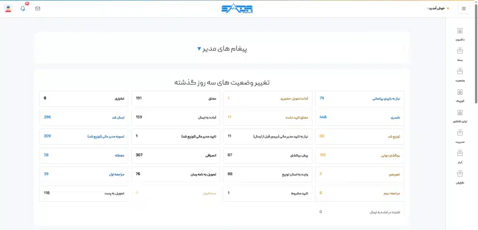Open the توزیع شد card showing 80
This screenshot has height=230, width=478.
click(360, 136)
